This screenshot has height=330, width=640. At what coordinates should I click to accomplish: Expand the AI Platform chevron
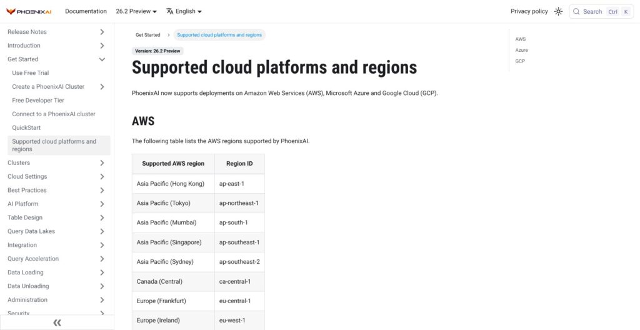(x=102, y=204)
